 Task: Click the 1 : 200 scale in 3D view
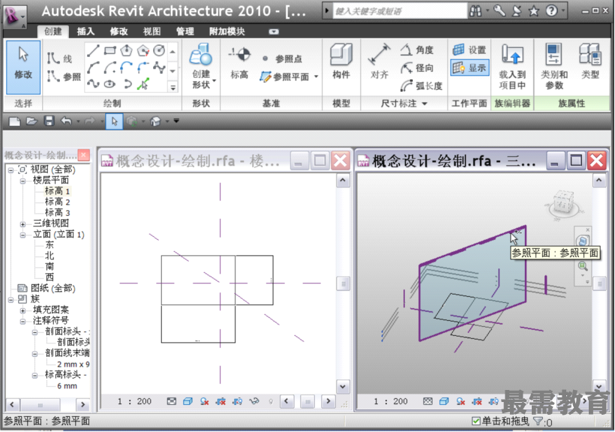point(391,401)
